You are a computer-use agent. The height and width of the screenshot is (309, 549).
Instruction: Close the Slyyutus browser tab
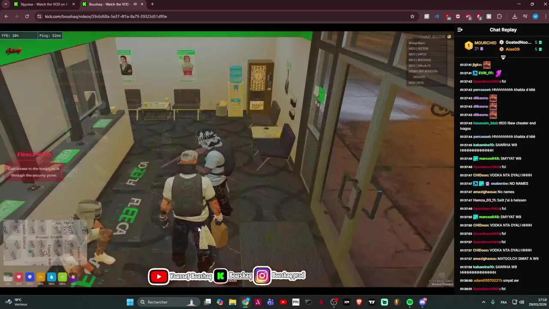coord(73,4)
